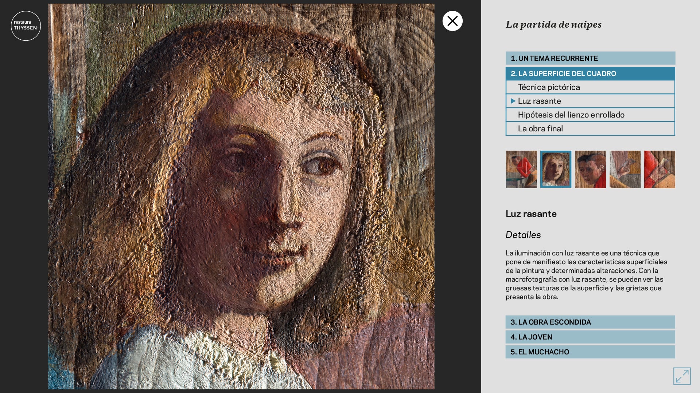Viewport: 700px width, 393px height.
Task: Expand section 4. LA JOVEN
Action: pos(590,337)
